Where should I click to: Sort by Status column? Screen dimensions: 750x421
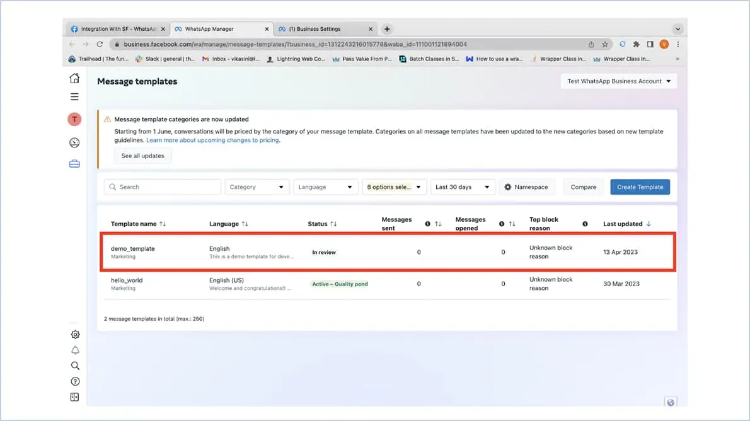click(333, 224)
